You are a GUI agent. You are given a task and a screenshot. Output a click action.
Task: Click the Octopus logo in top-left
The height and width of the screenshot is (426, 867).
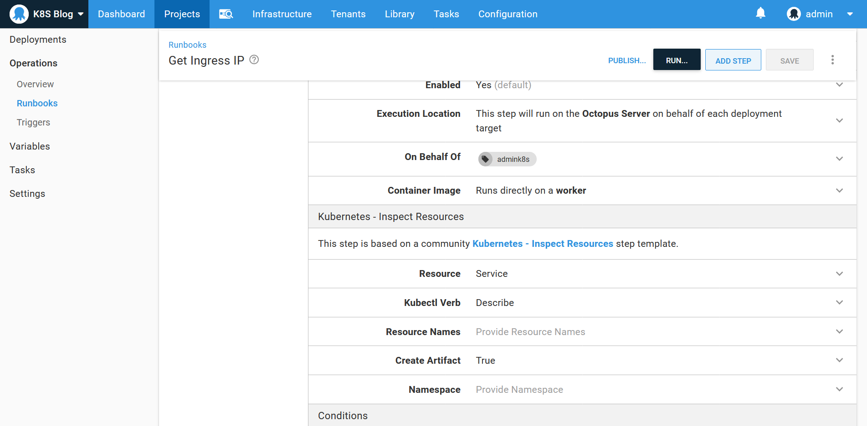pyautogui.click(x=19, y=14)
